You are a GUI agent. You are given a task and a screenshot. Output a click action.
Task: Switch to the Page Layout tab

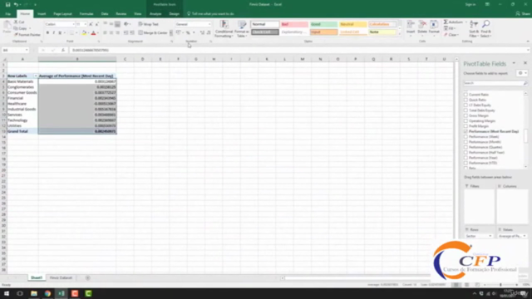point(62,14)
